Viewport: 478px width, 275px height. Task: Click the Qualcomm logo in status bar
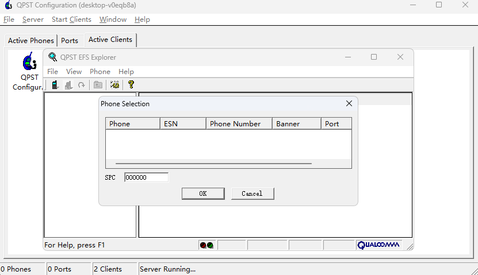(x=378, y=245)
